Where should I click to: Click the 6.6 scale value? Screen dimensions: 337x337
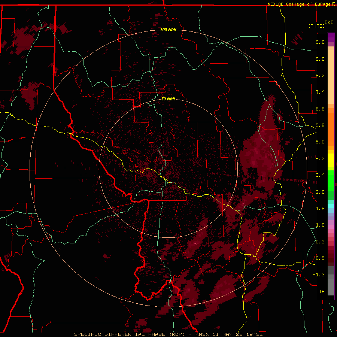[x=320, y=109]
